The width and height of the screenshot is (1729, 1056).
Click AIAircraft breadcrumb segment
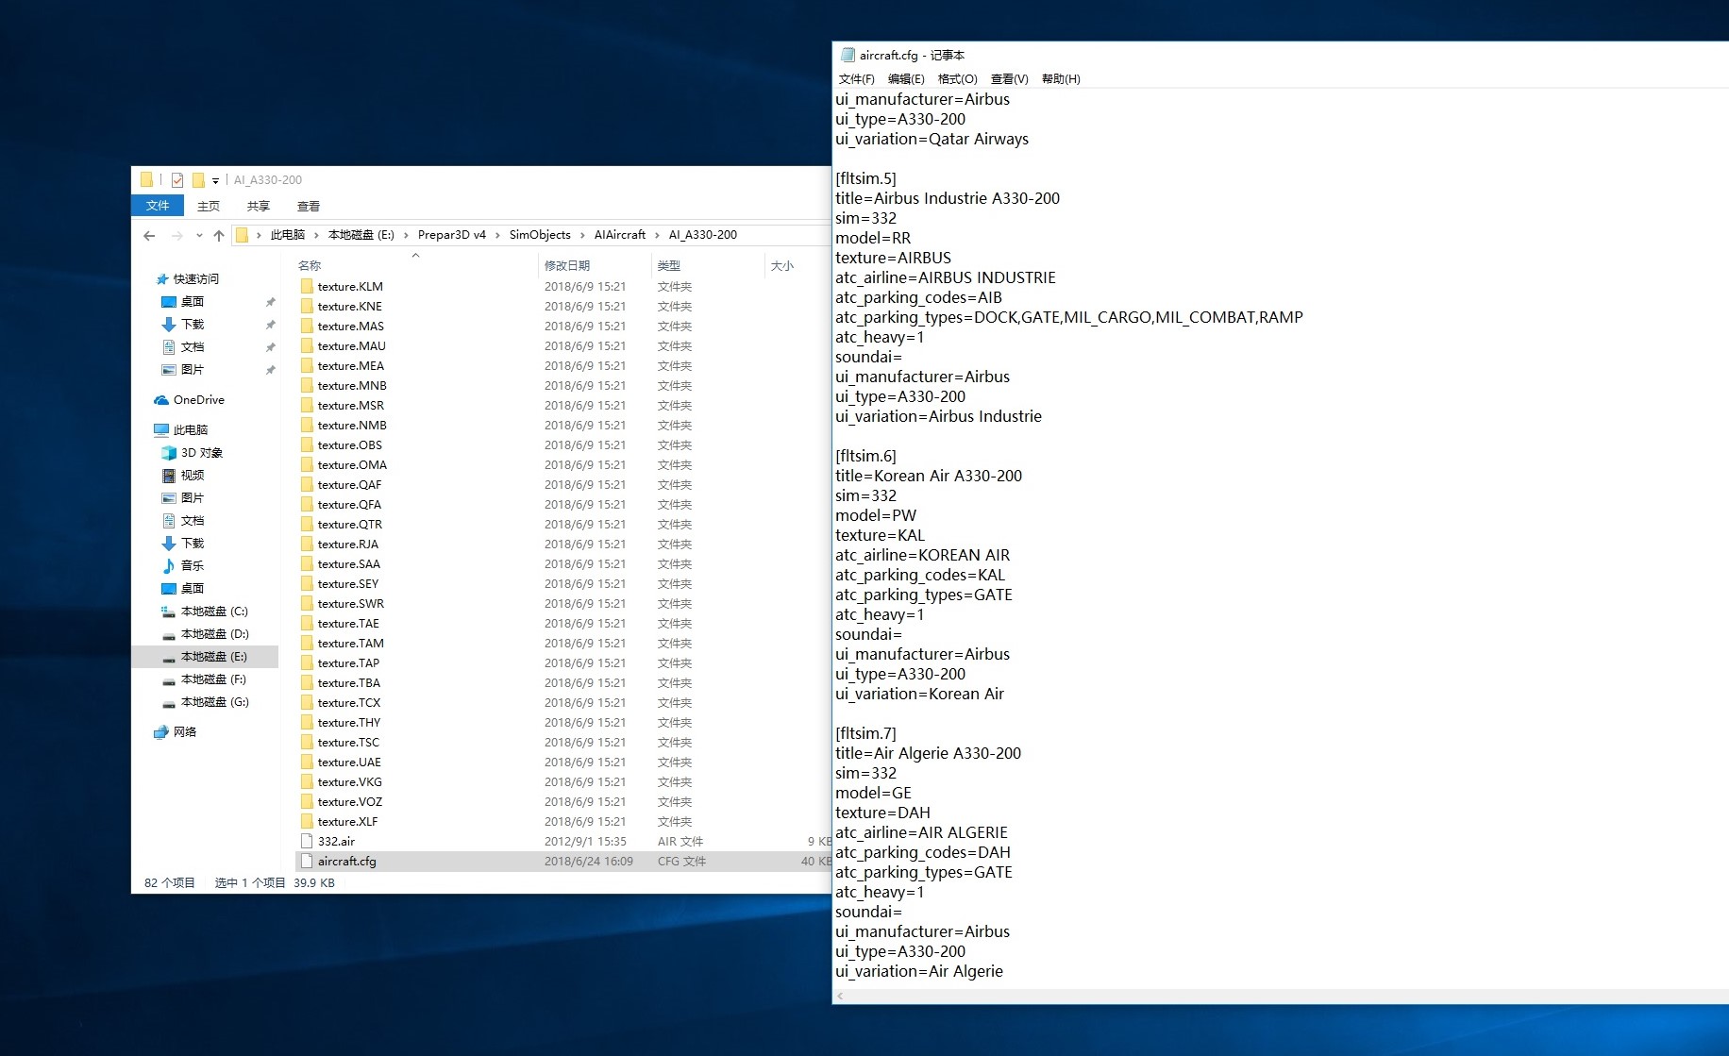[x=620, y=235]
